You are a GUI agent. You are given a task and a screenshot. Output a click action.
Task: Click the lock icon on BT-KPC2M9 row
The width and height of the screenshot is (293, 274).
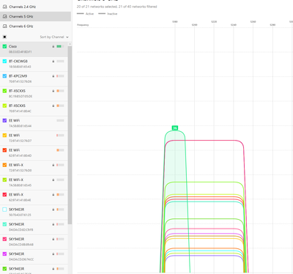[53, 76]
